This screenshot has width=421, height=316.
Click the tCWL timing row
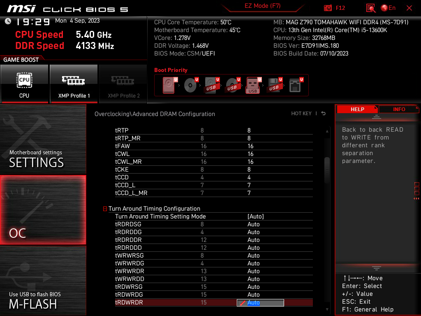pyautogui.click(x=214, y=154)
